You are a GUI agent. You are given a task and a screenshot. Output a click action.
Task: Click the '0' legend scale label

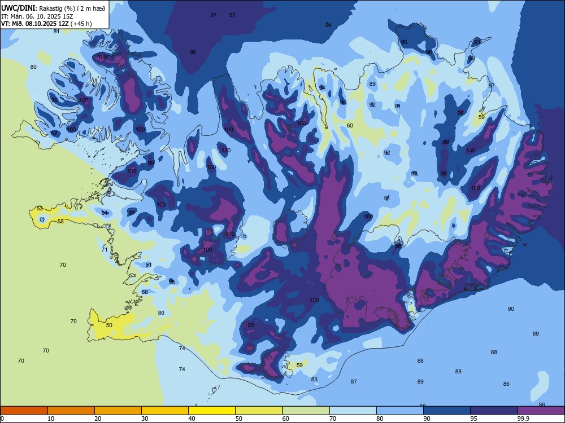[2, 418]
